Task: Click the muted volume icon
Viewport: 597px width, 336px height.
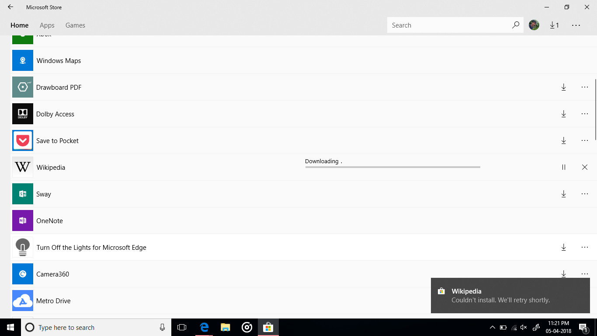Action: coord(524,327)
